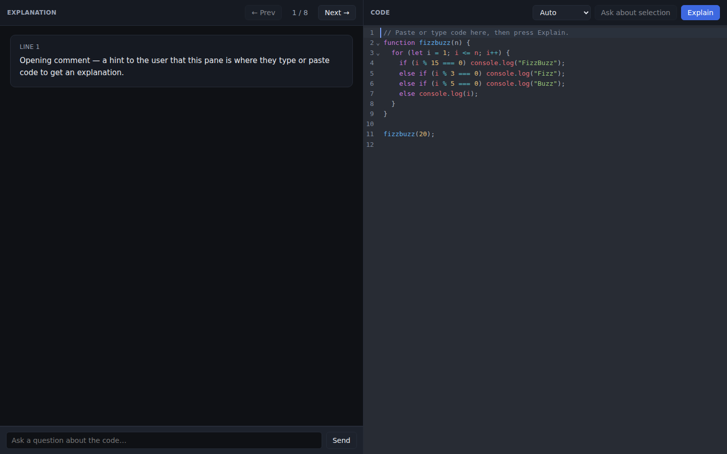
Task: Focus the Ask a question input field
Action: [x=164, y=440]
